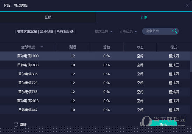Click the 绝地求生亚服 breadcrumb link
Screen dimensions: 192x134
pyautogui.click(x=27, y=31)
